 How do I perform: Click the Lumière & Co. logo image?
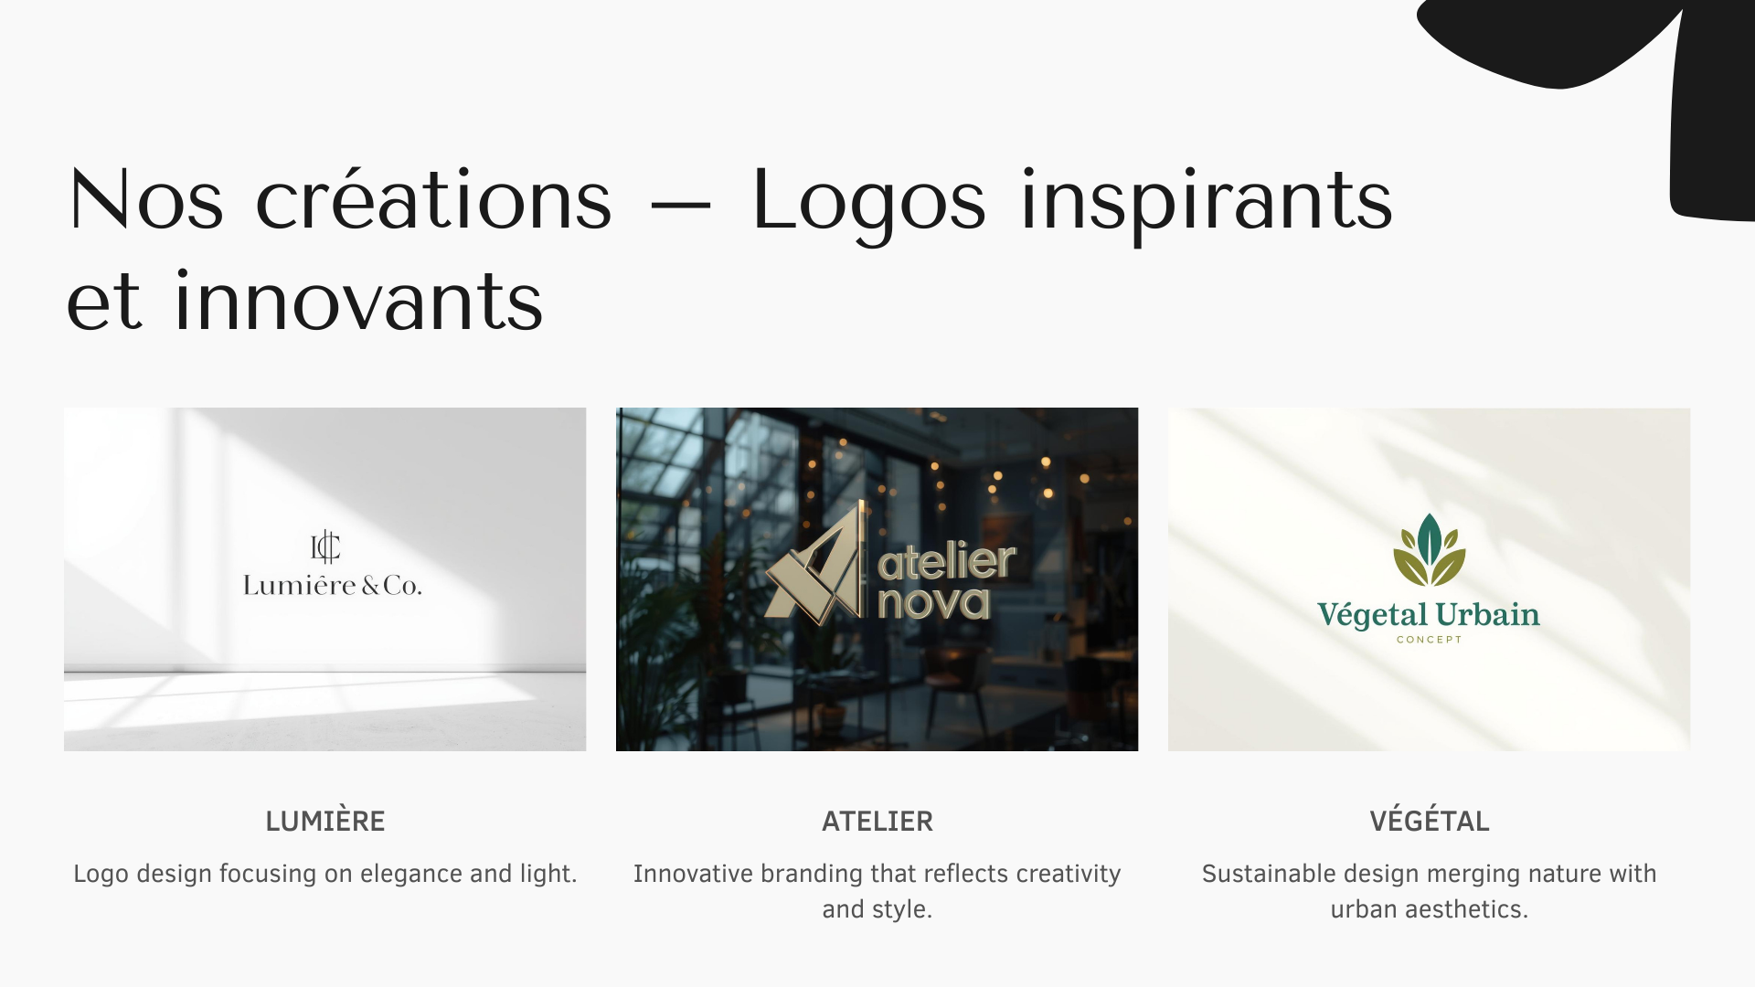[324, 579]
